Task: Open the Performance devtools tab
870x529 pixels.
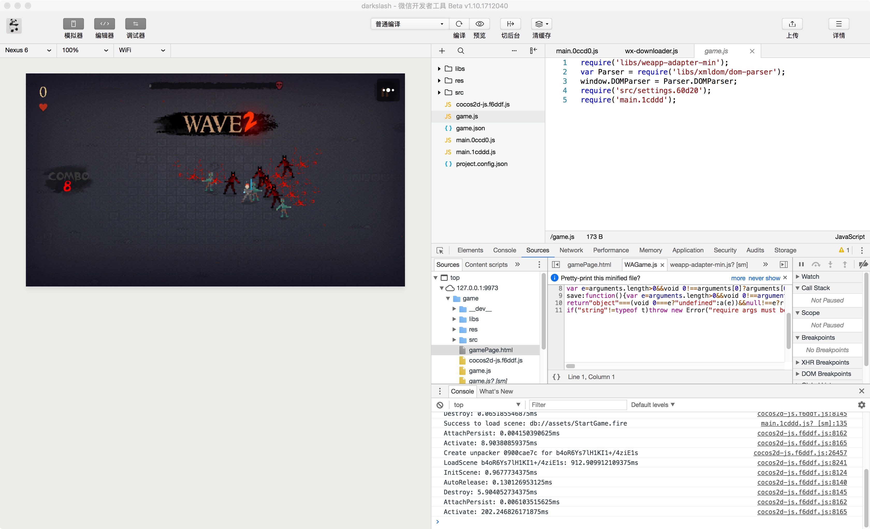Action: (611, 250)
